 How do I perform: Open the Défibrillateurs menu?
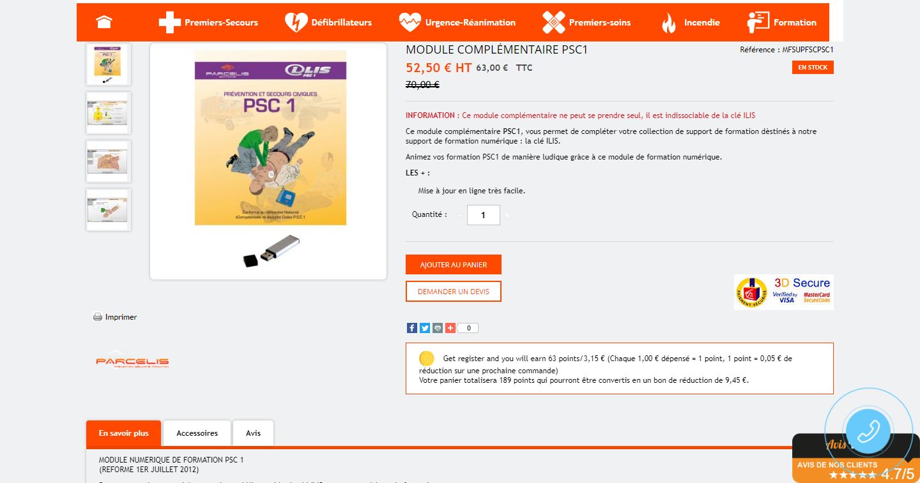click(x=328, y=22)
